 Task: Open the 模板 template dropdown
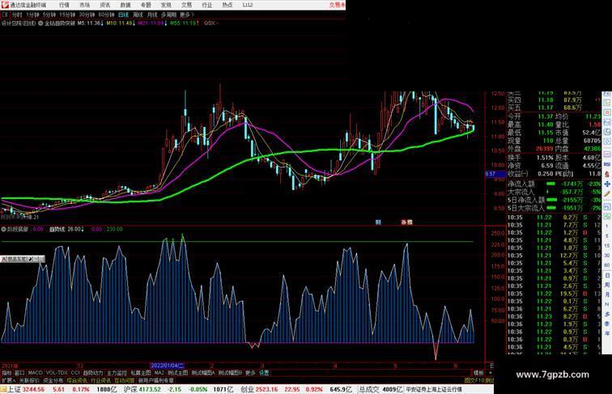click(x=478, y=373)
